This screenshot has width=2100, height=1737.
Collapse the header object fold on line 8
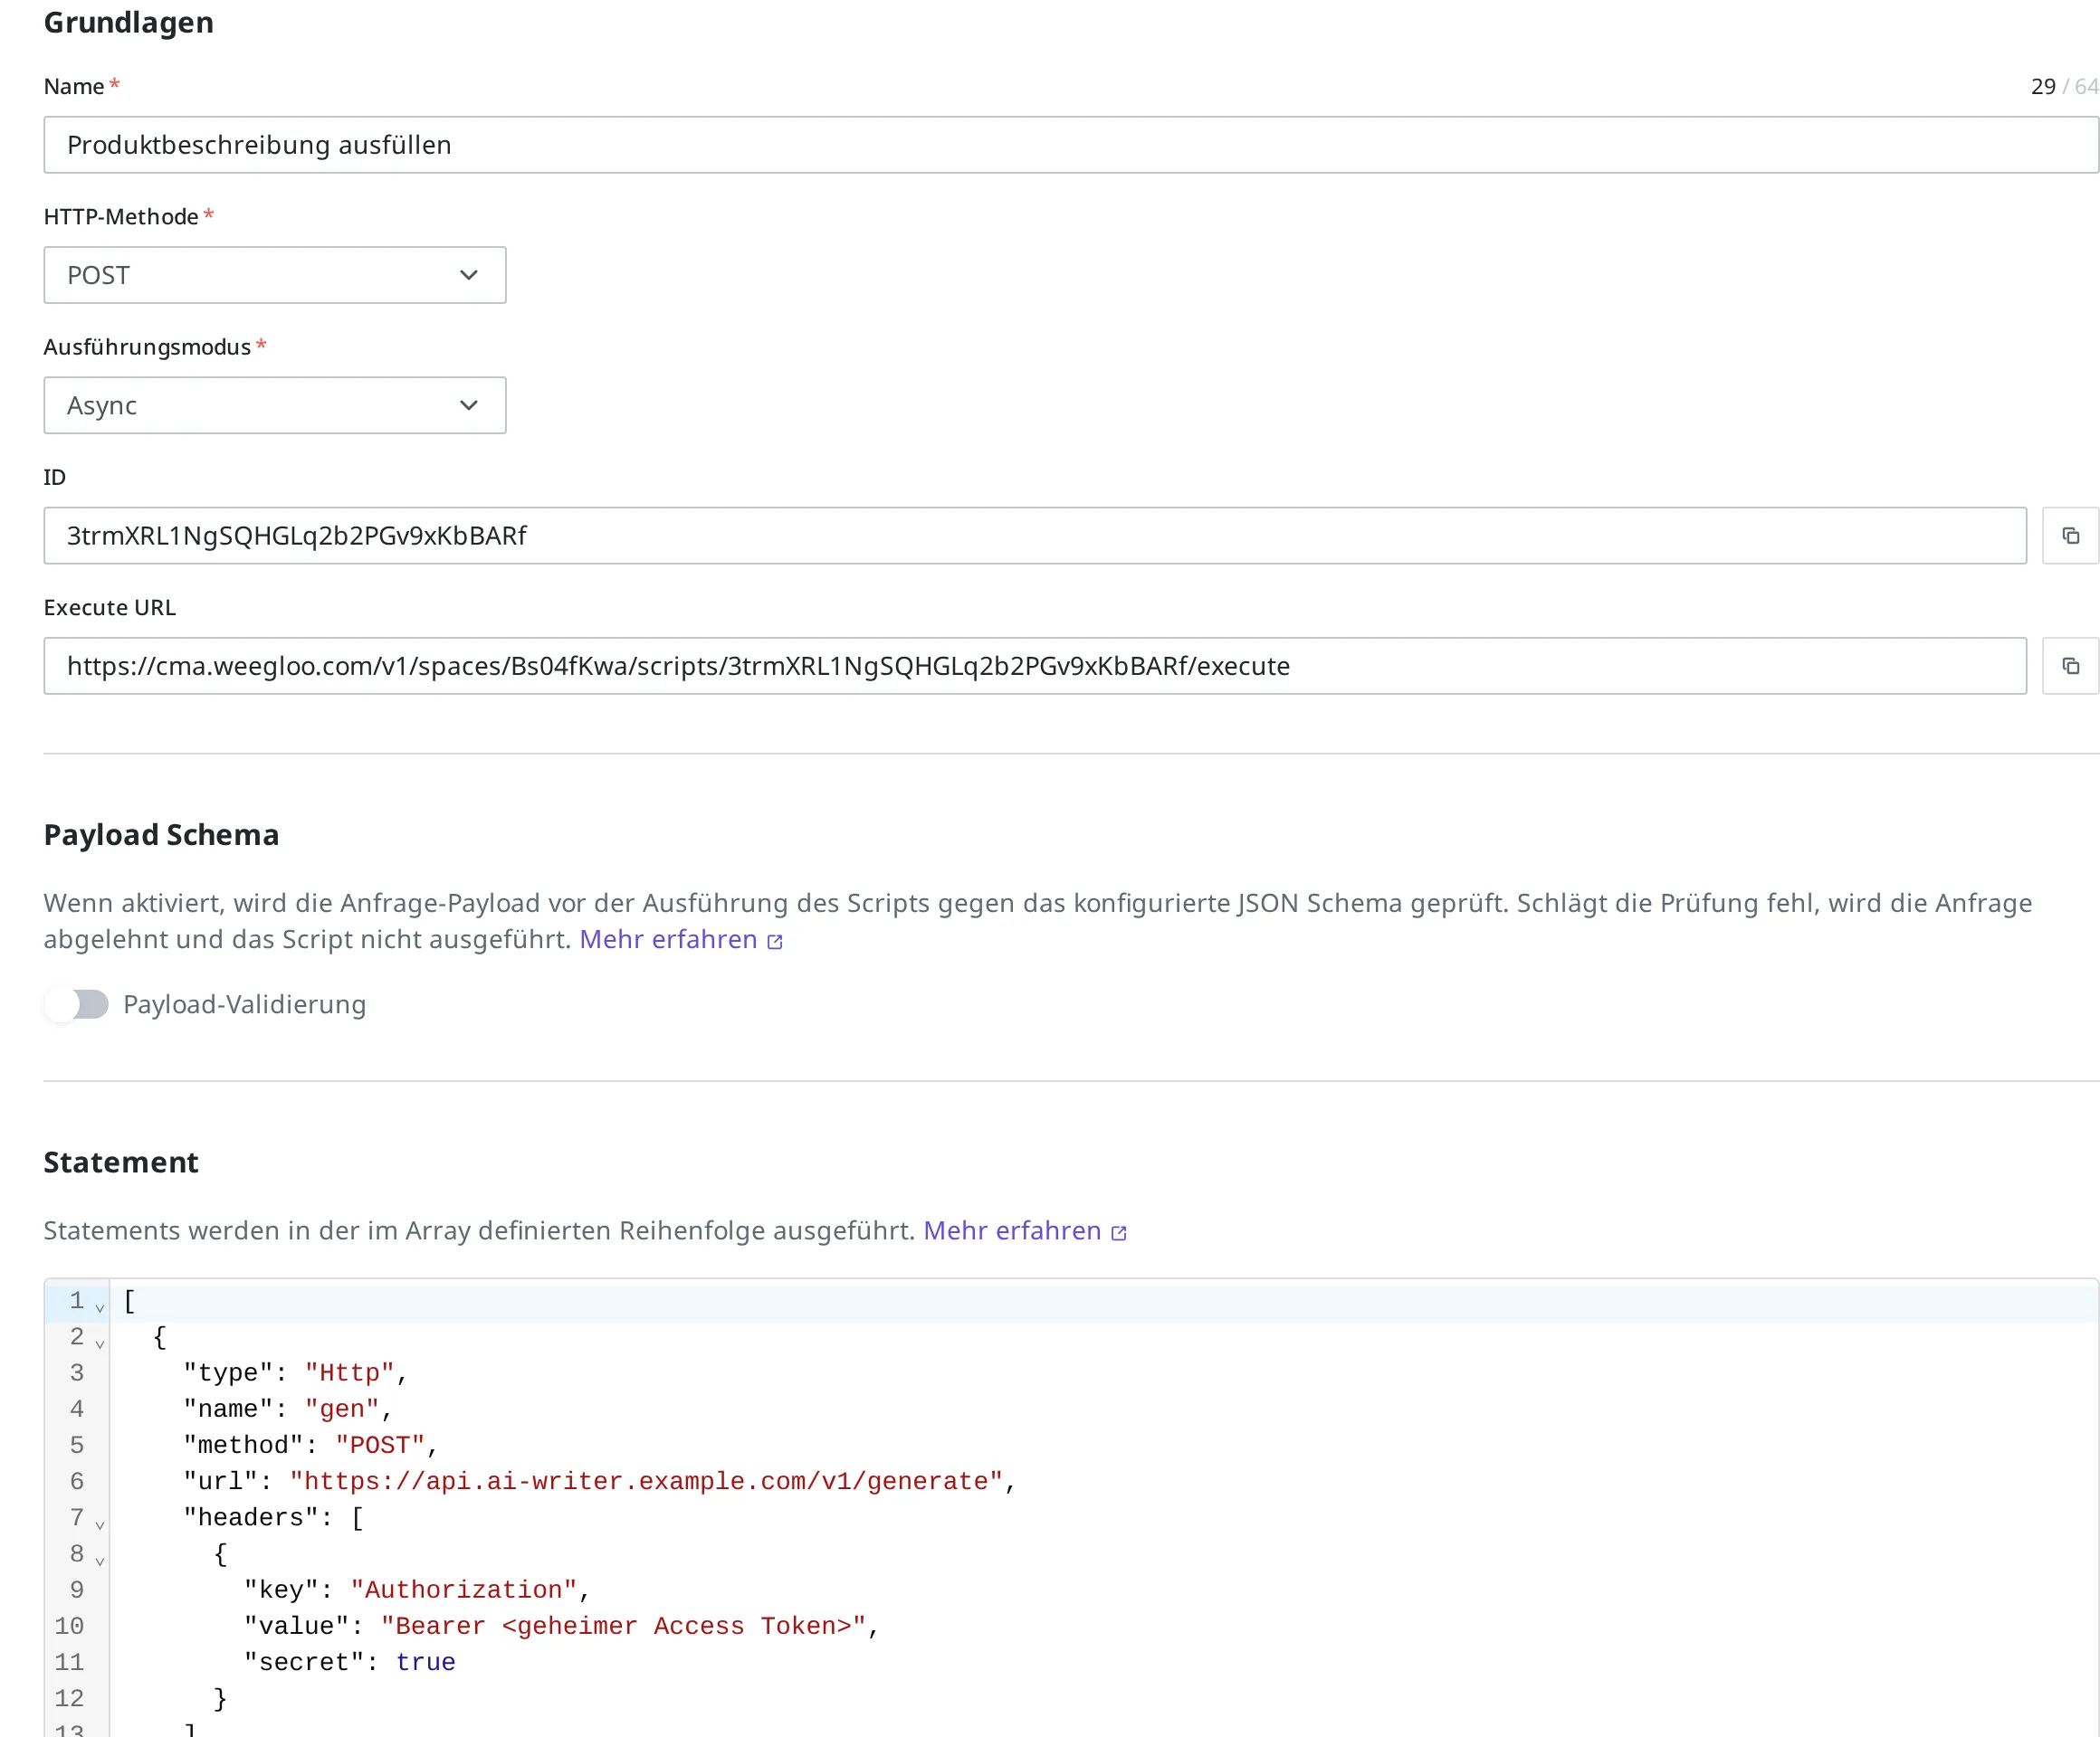99,1561
